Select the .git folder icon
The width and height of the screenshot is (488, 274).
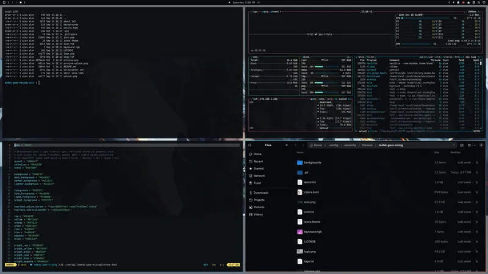[x=300, y=172]
